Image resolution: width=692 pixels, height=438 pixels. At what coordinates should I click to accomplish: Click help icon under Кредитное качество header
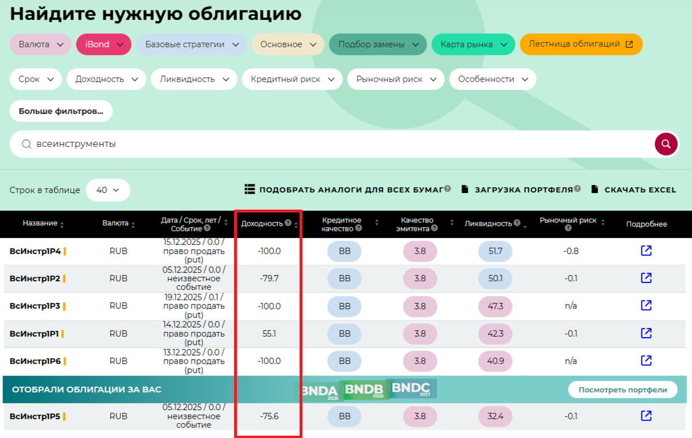click(359, 228)
